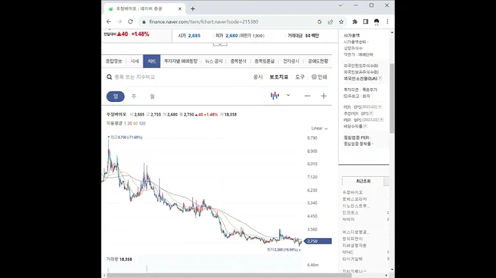Select the 일 daily period button
The width and height of the screenshot is (496, 278).
(116, 96)
